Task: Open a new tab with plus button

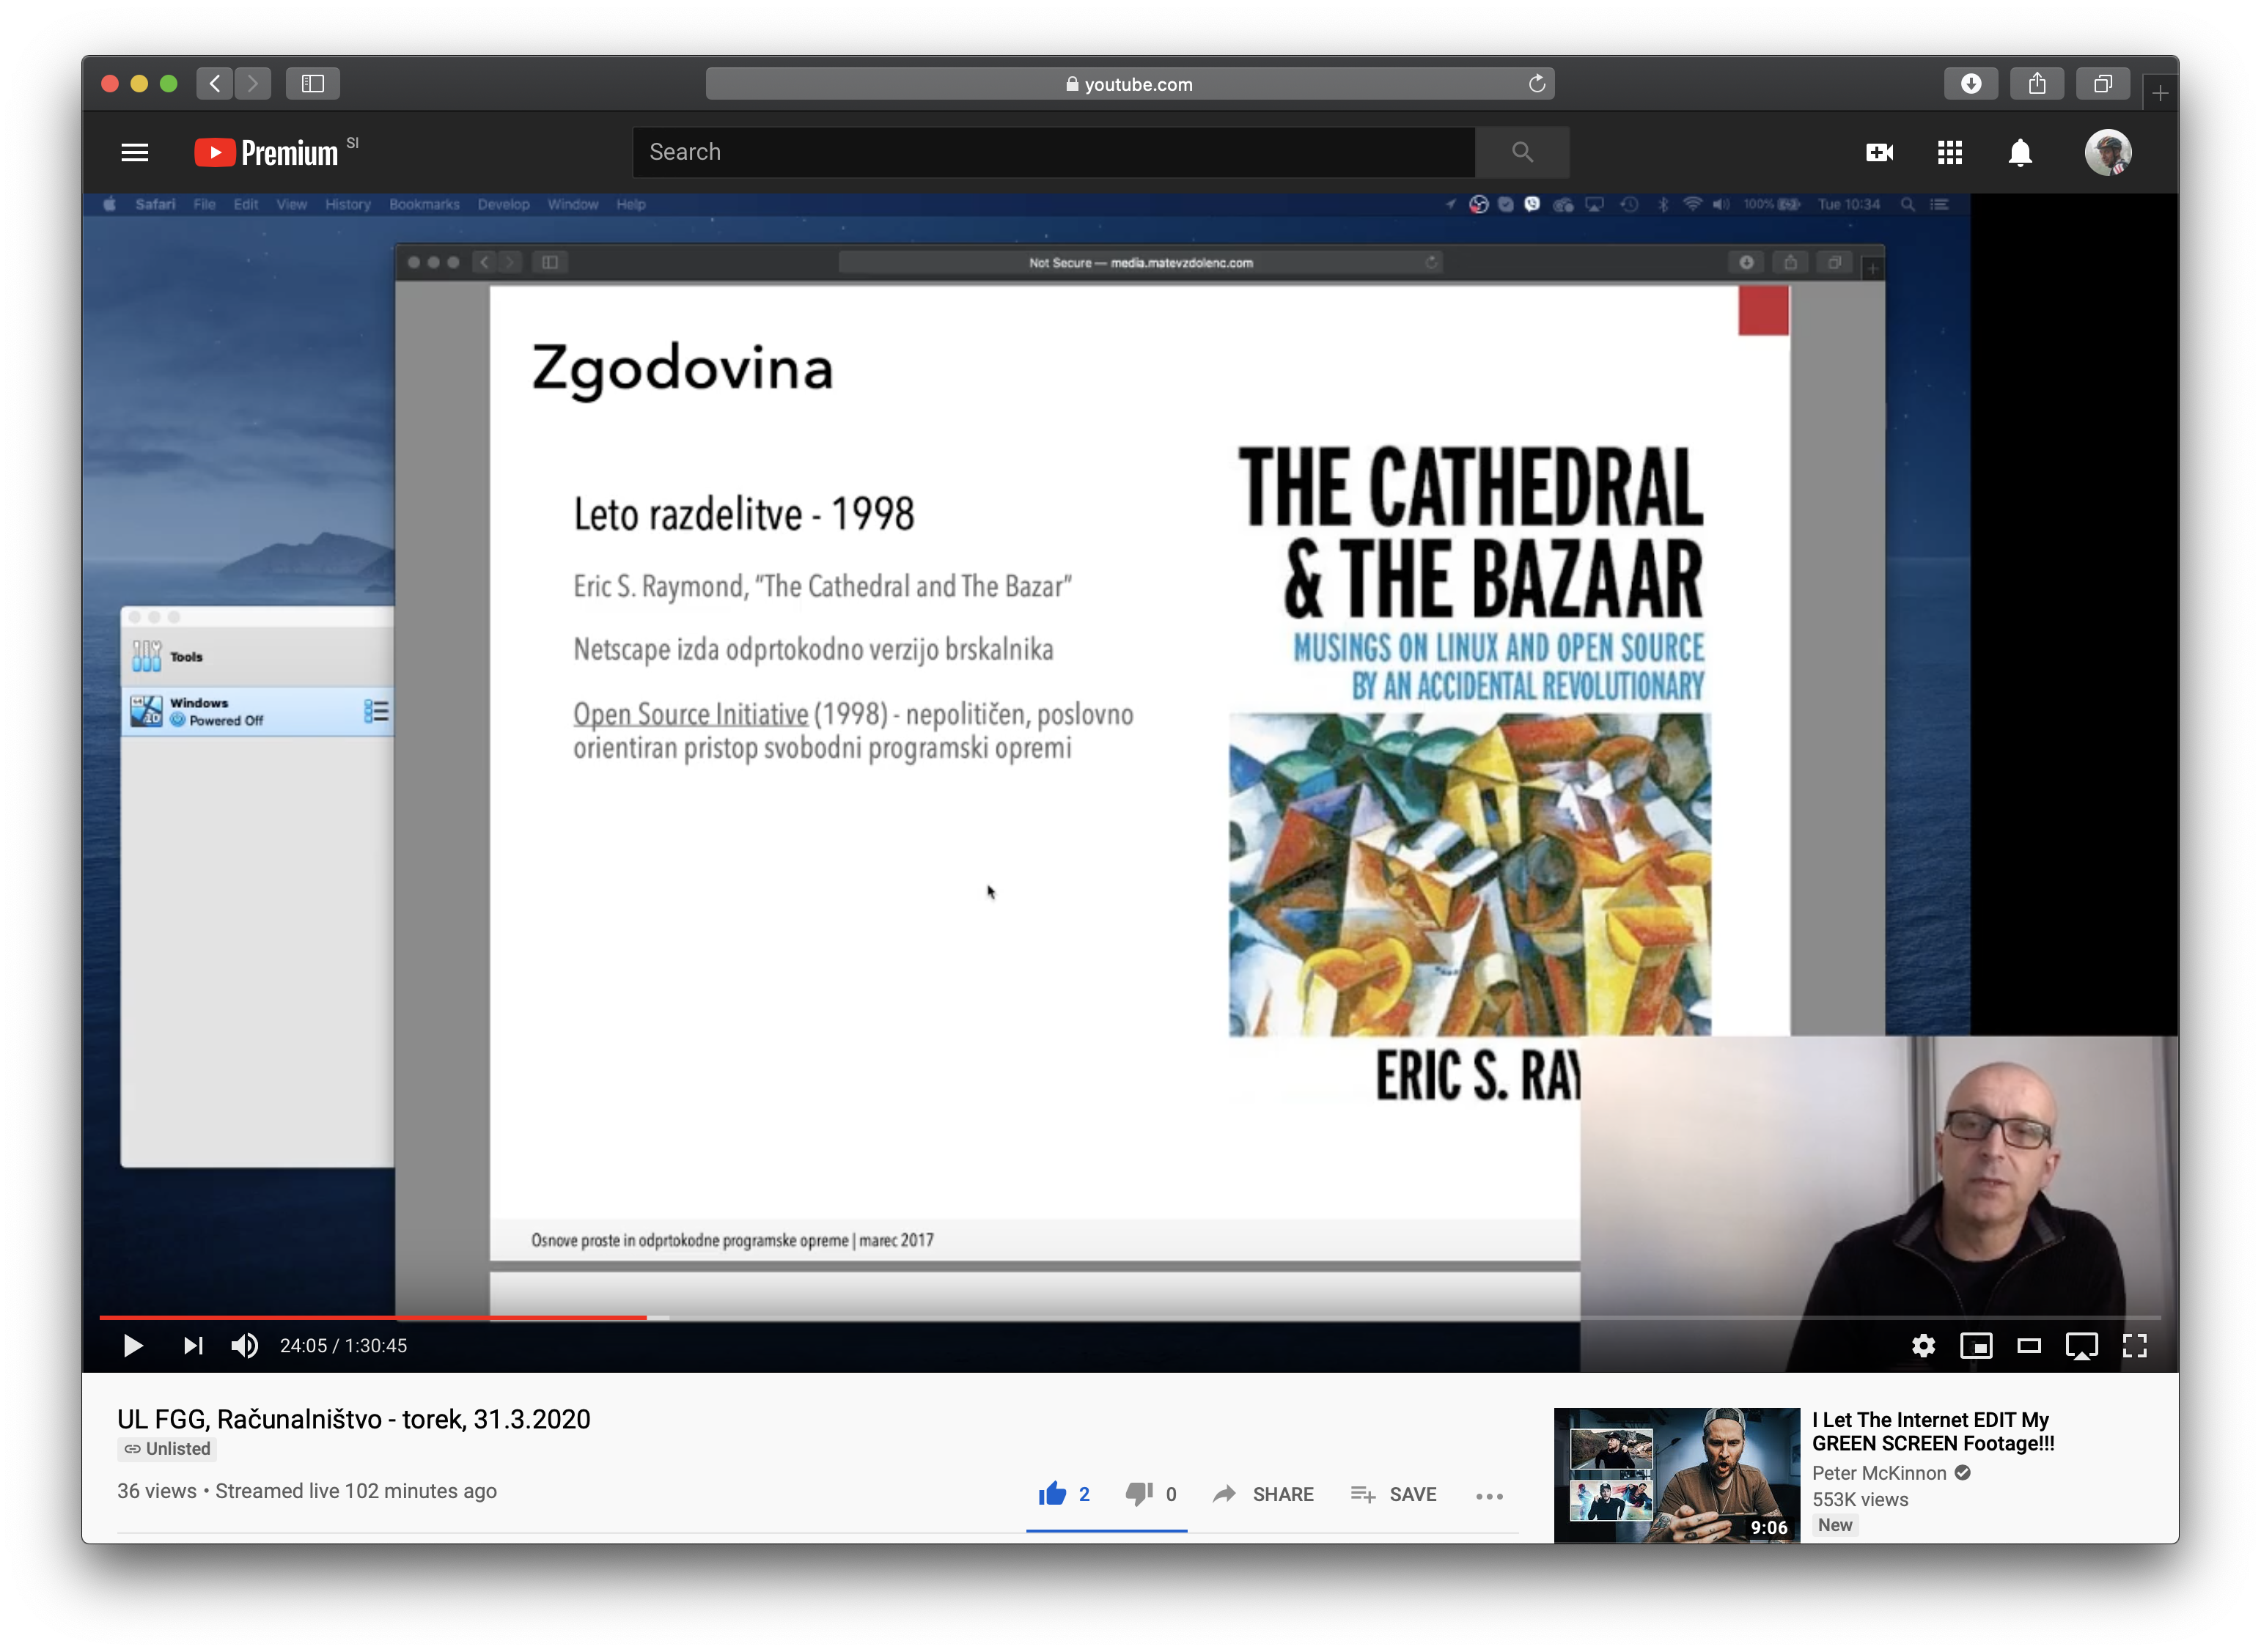Action: click(2159, 93)
